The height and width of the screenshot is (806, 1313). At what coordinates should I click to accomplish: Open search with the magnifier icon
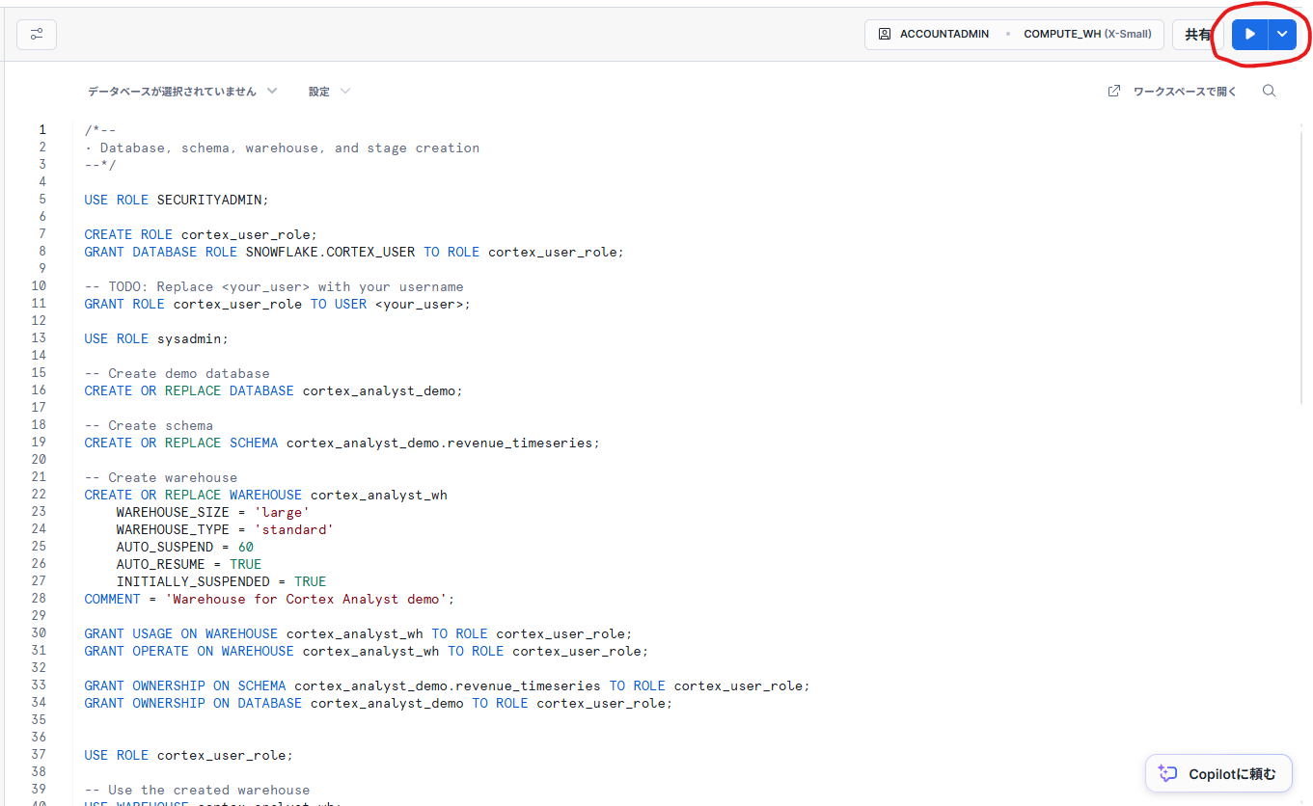tap(1270, 92)
